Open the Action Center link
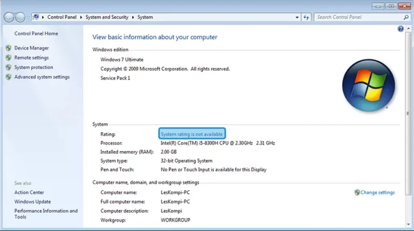Screen dimensions: 414x231 [29, 192]
